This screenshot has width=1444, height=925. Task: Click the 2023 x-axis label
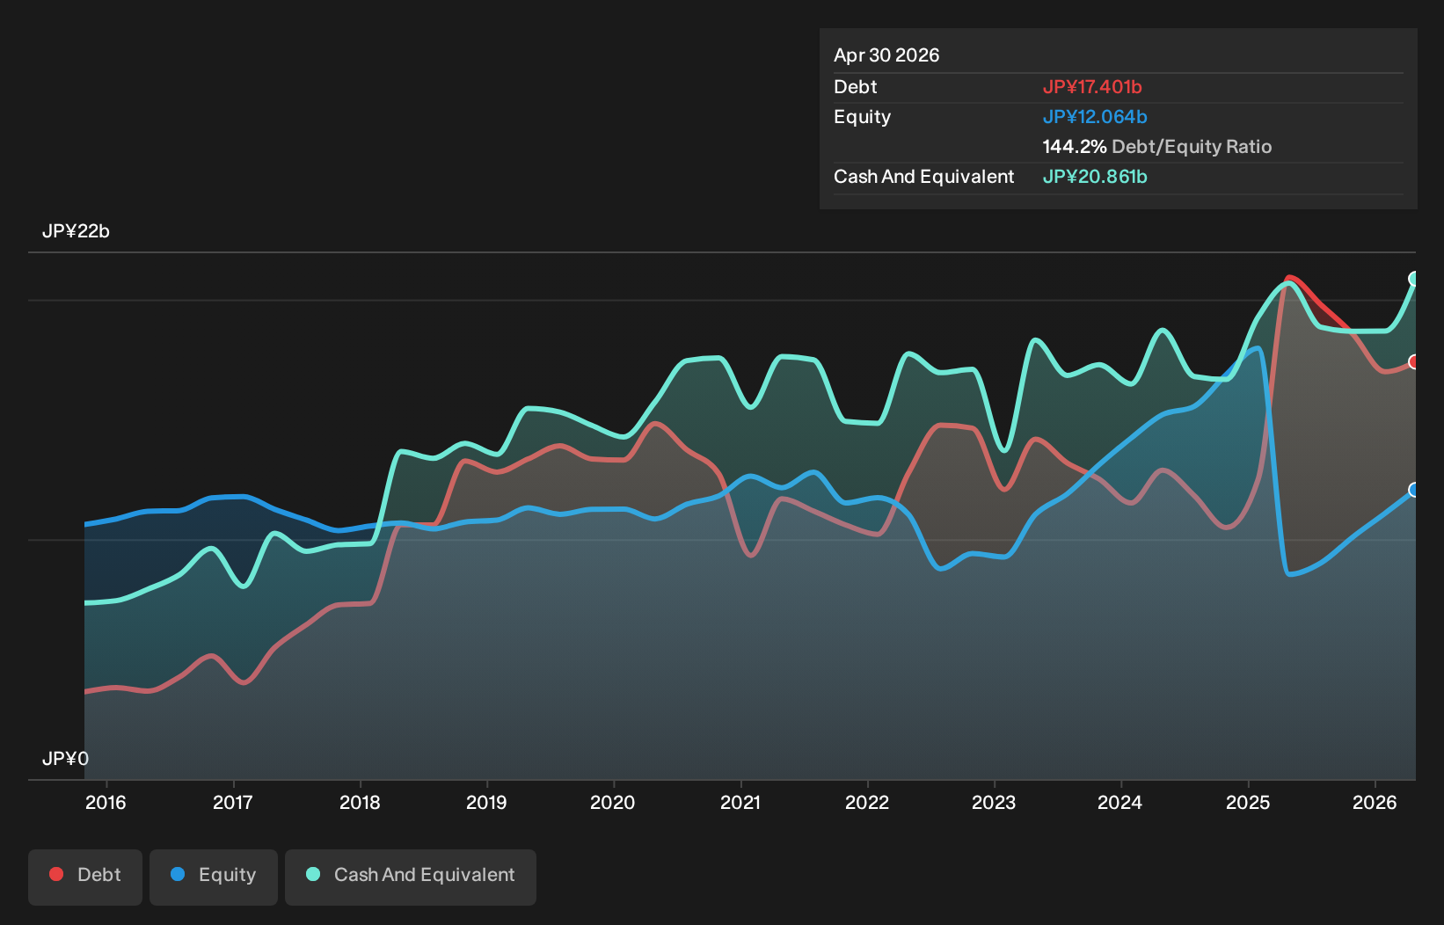(994, 802)
